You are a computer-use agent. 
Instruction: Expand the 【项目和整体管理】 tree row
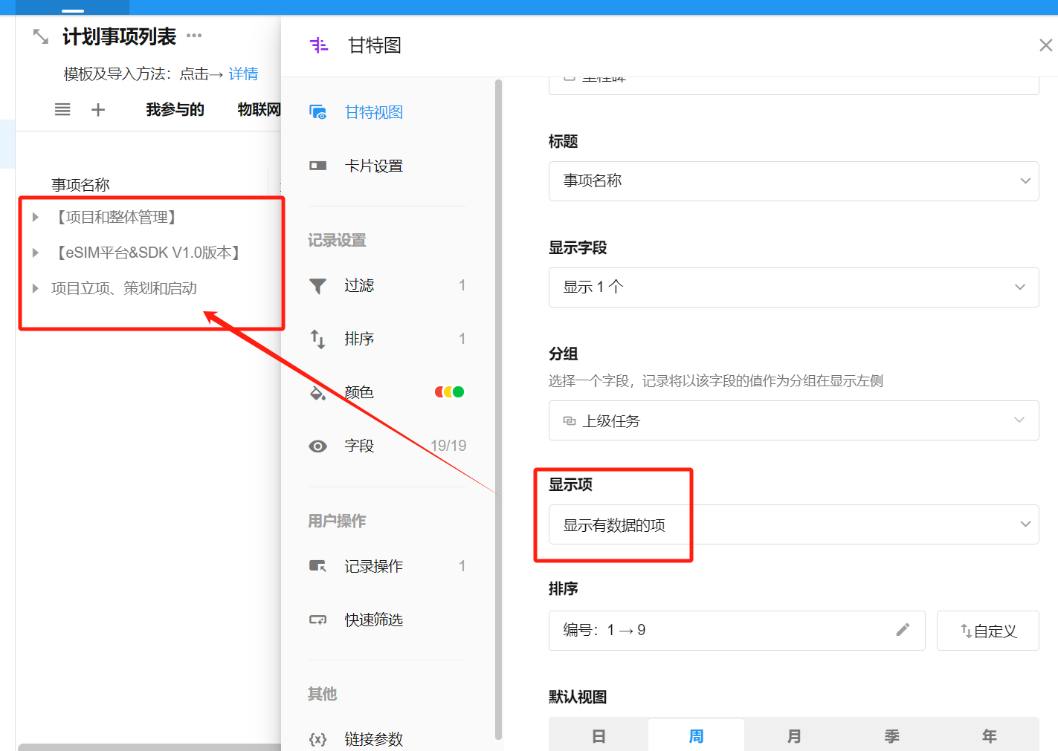(x=36, y=217)
